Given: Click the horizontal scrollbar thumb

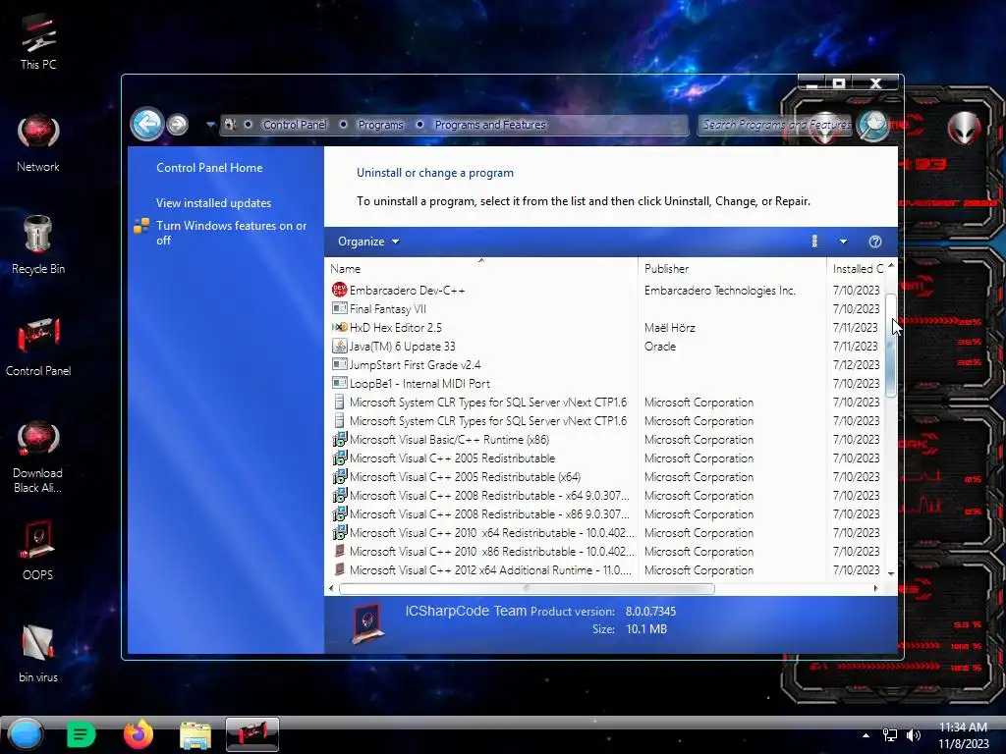Looking at the screenshot, I should [527, 589].
